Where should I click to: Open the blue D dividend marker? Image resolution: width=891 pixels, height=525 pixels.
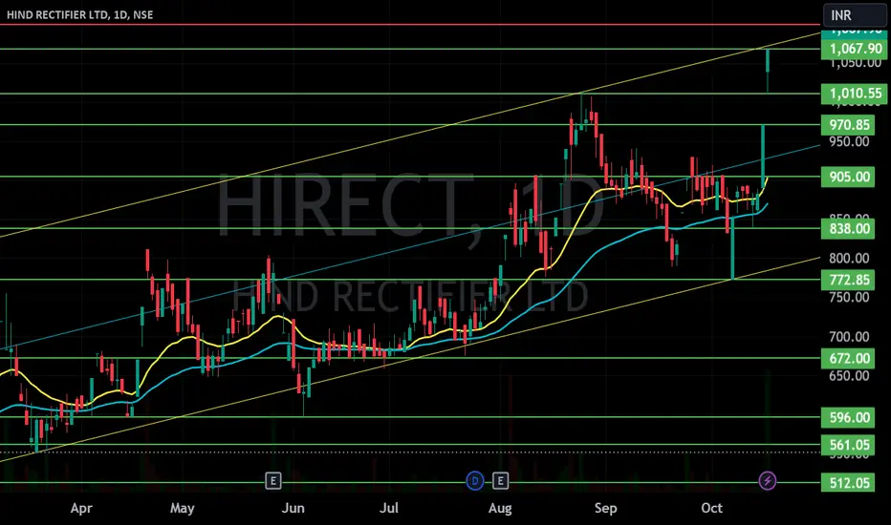tap(474, 481)
